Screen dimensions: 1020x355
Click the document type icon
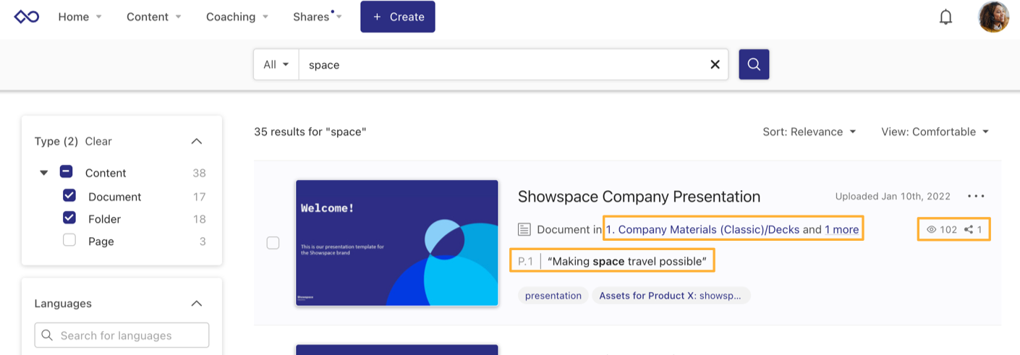pos(524,229)
